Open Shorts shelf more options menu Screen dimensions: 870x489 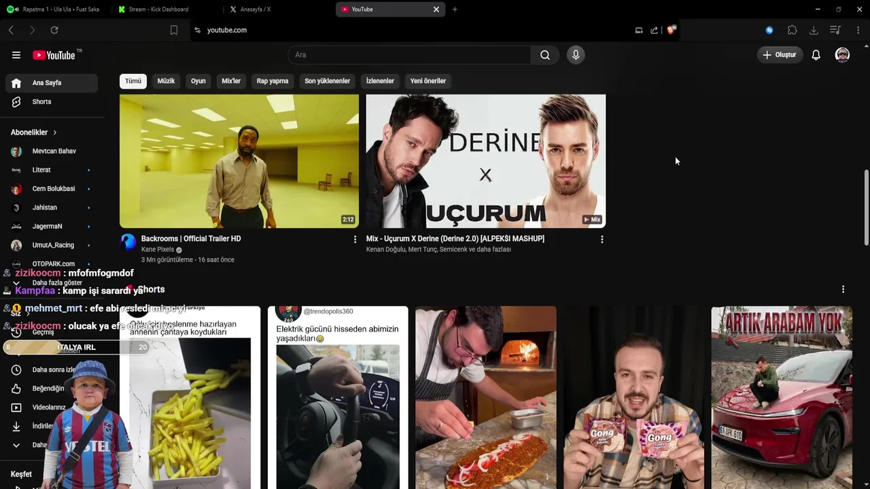(843, 289)
